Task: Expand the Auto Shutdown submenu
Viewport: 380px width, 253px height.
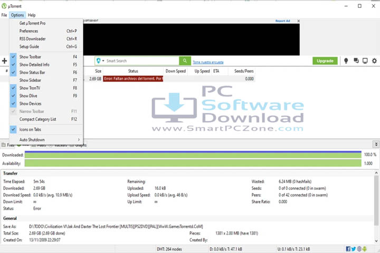Action: point(46,140)
